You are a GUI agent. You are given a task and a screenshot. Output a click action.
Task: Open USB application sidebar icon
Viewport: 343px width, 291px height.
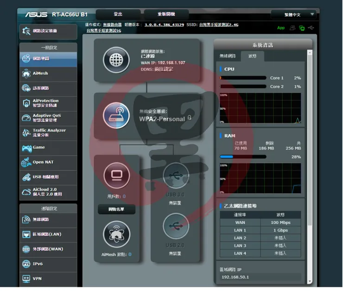(x=26, y=177)
